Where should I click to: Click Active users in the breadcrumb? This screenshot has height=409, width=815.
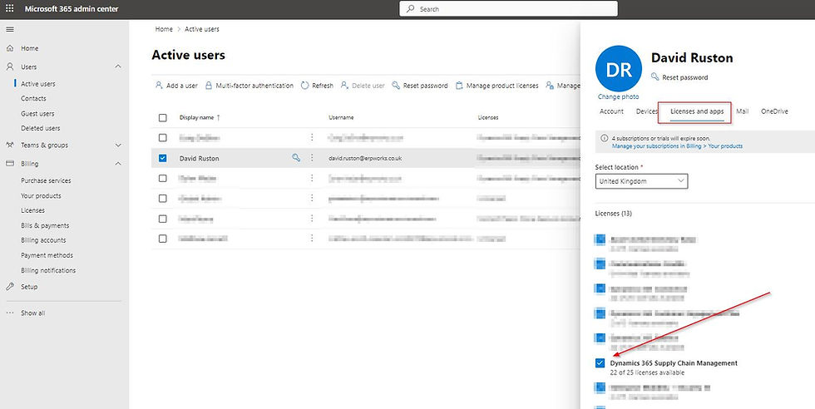201,29
